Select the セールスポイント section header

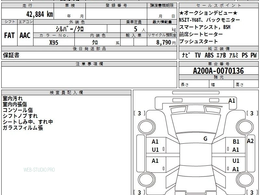218,6
